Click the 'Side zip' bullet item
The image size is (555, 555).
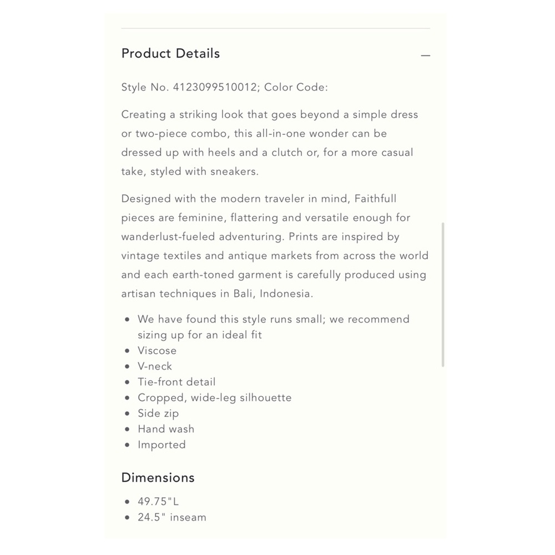click(x=158, y=413)
